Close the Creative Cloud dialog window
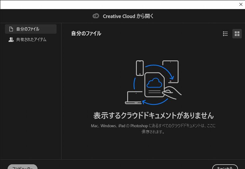 (241, 4)
